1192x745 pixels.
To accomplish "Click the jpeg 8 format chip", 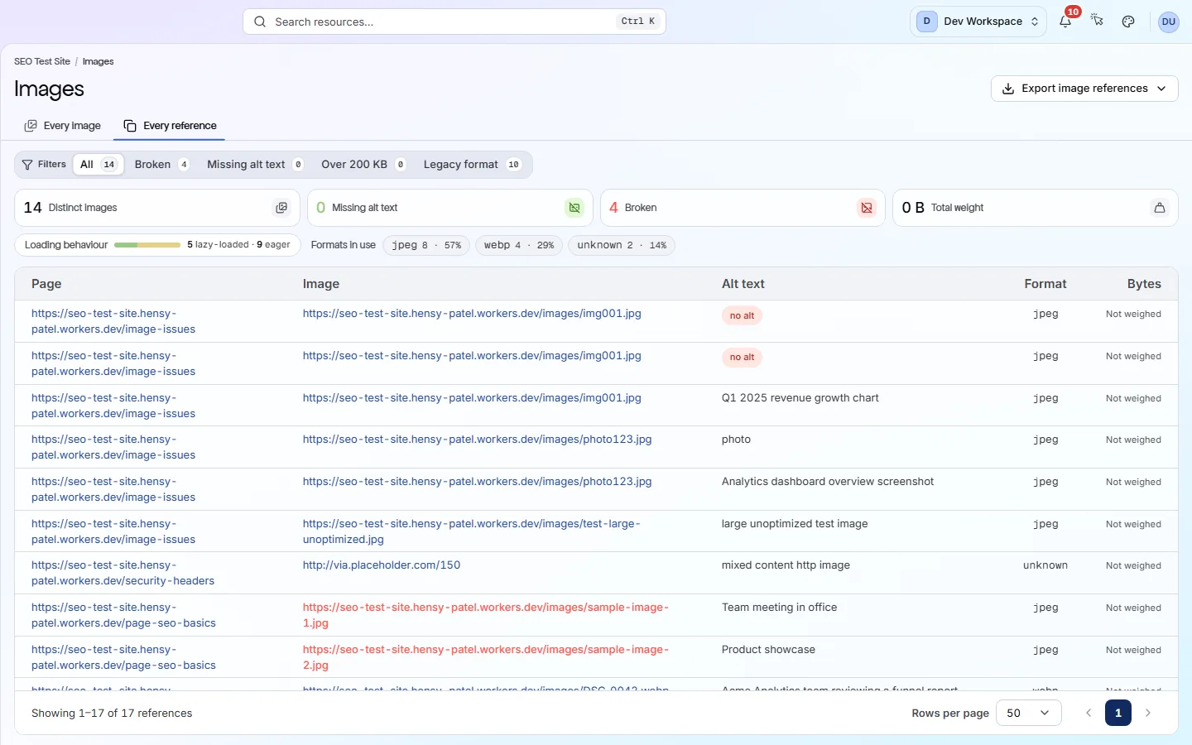I will pos(426,245).
